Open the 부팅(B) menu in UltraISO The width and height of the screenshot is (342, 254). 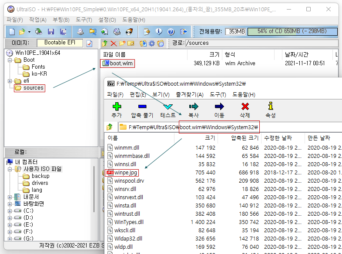(x=61, y=20)
